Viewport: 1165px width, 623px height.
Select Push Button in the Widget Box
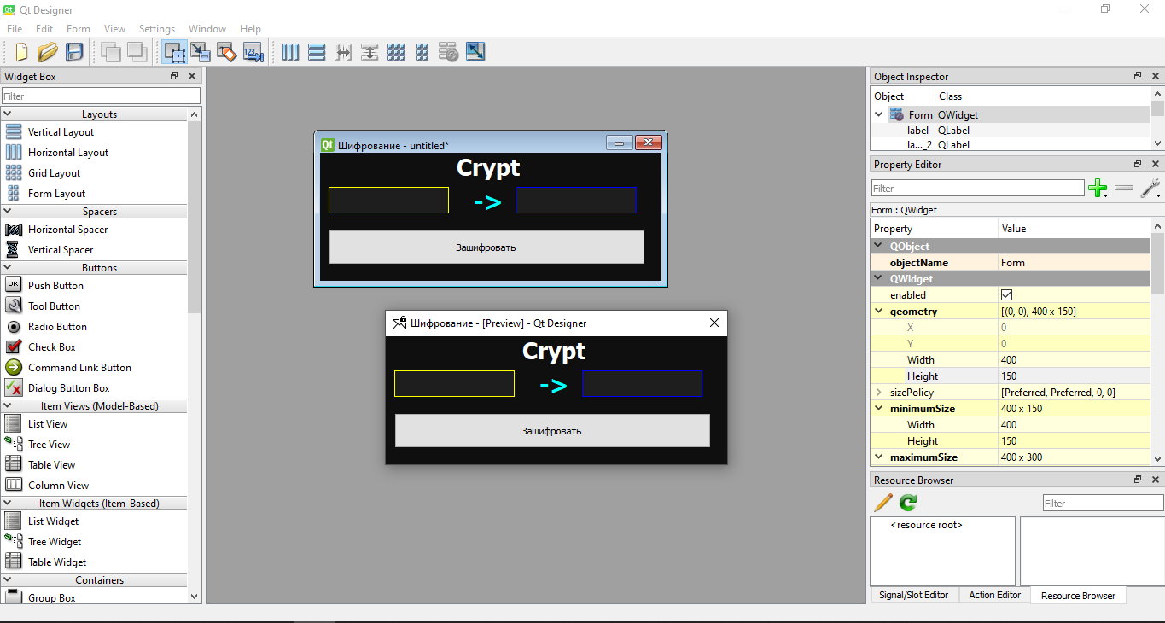(55, 286)
